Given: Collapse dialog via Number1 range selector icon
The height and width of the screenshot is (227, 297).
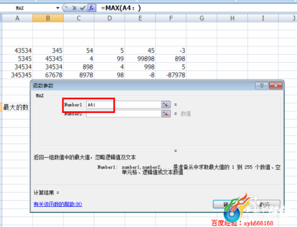Looking at the screenshot, I should [166, 105].
